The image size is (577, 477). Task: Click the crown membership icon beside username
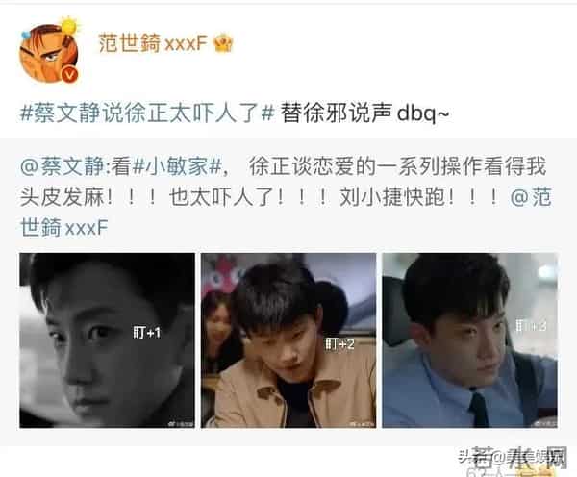tap(223, 43)
